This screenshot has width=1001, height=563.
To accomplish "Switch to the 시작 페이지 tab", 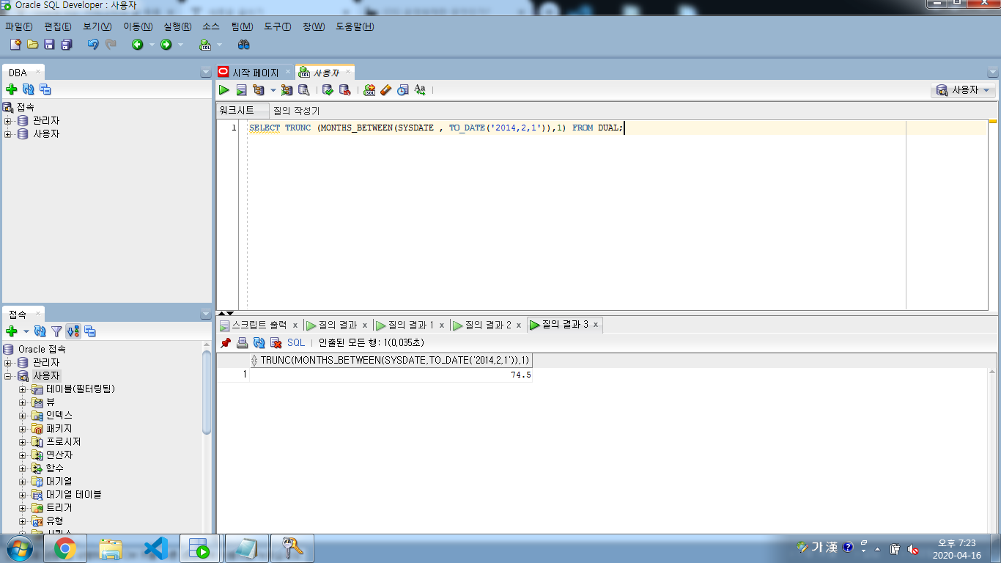I will (255, 73).
